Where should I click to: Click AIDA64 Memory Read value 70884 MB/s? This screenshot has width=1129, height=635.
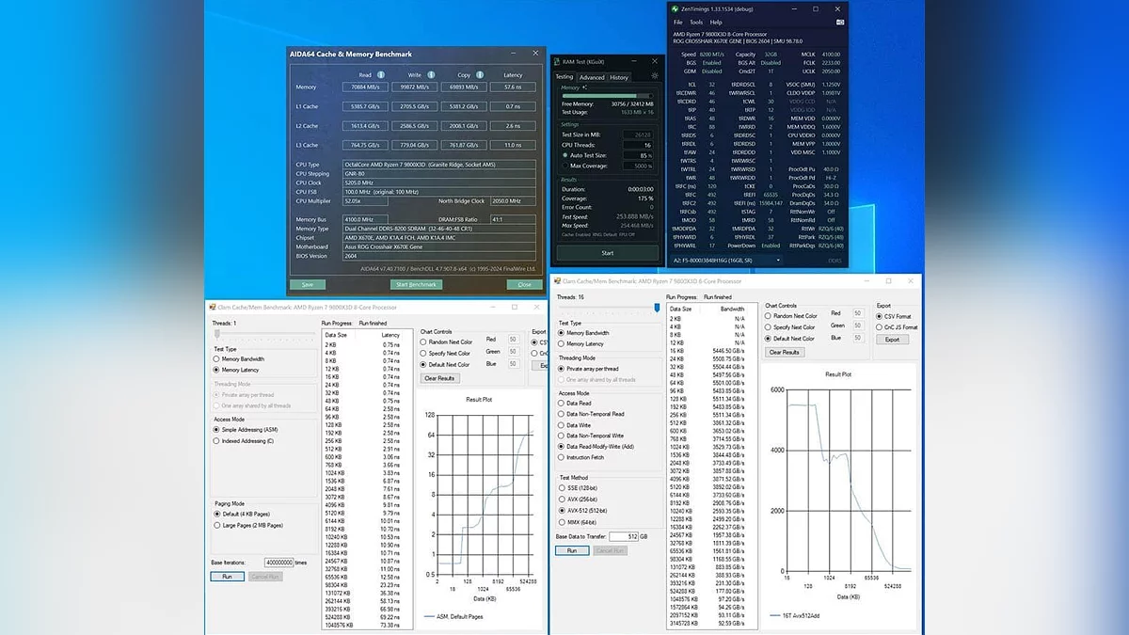(x=366, y=87)
